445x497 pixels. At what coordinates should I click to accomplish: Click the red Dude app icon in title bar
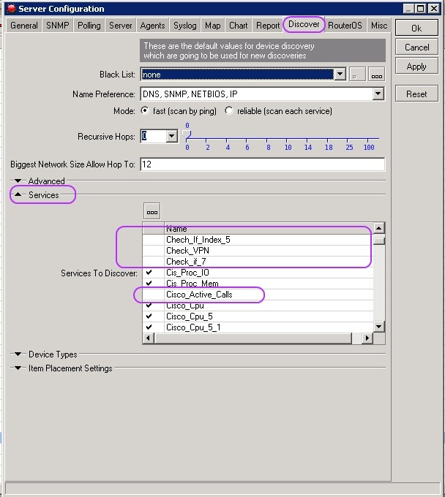pos(11,9)
